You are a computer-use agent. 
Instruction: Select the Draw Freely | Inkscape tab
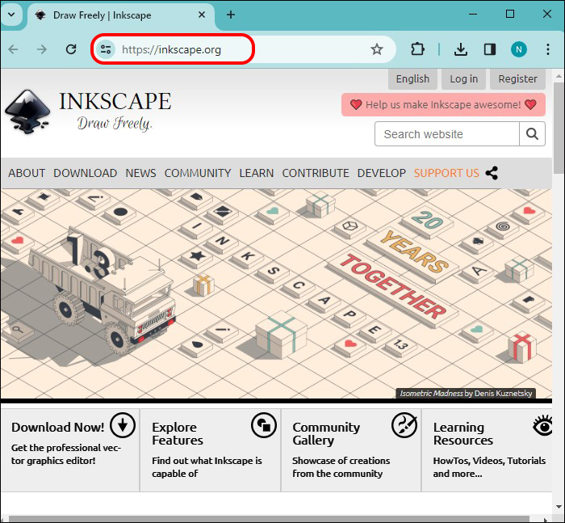coord(120,15)
